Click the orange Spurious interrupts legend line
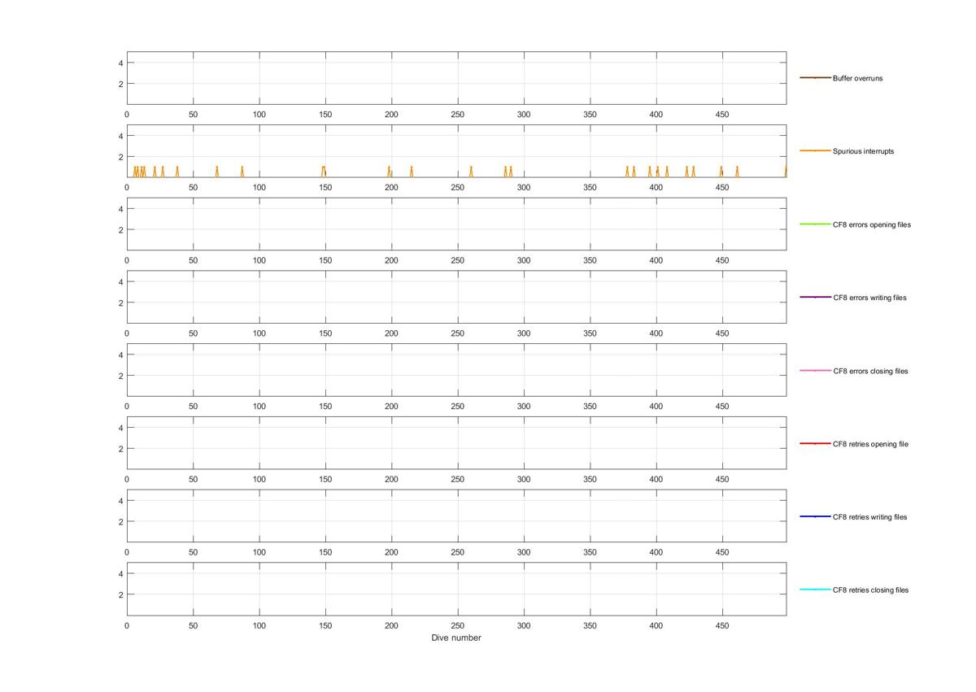The image size is (976, 692). click(815, 151)
